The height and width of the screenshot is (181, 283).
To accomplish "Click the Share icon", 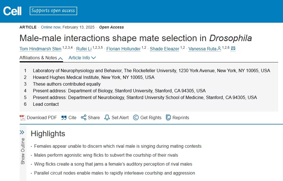I will [83, 117].
